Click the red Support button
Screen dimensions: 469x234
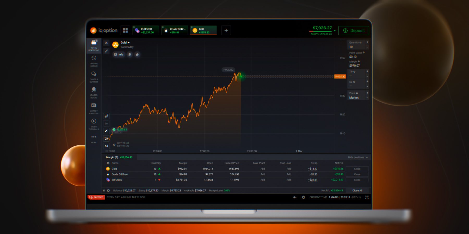click(x=96, y=197)
